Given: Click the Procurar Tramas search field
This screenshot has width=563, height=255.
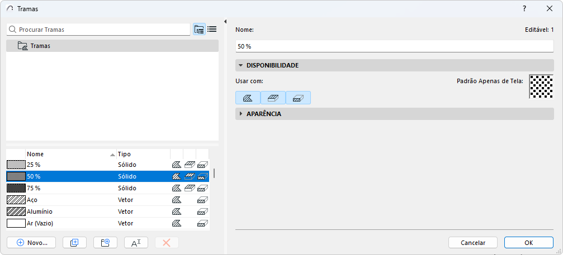Looking at the screenshot, I should click(x=98, y=30).
